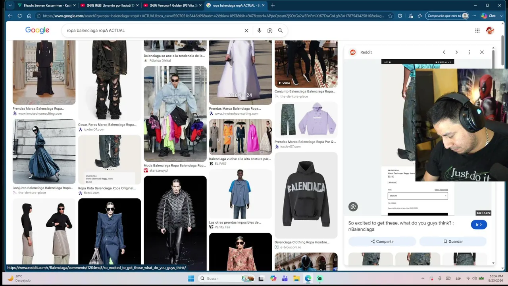Screen dimensions: 508x286
Task: Close the Reddit image preview panel
Action: pos(482,52)
